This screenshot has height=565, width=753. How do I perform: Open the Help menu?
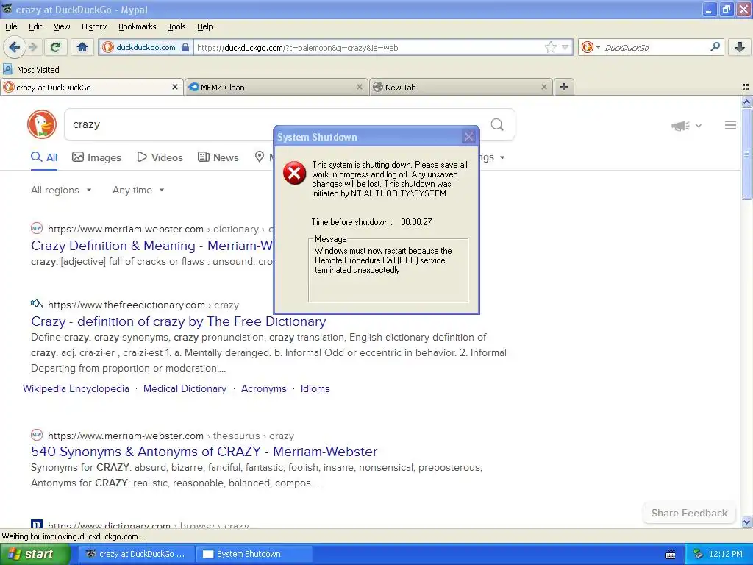[205, 26]
